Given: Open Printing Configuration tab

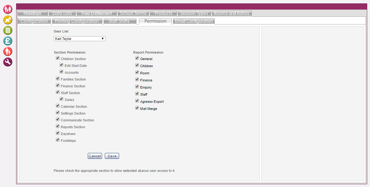Looking at the screenshot, I should pyautogui.click(x=77, y=21).
